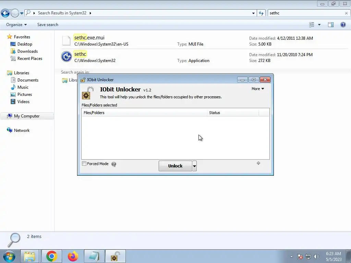Click the sethc application name
Image resolution: width=351 pixels, height=263 pixels.
click(x=80, y=54)
